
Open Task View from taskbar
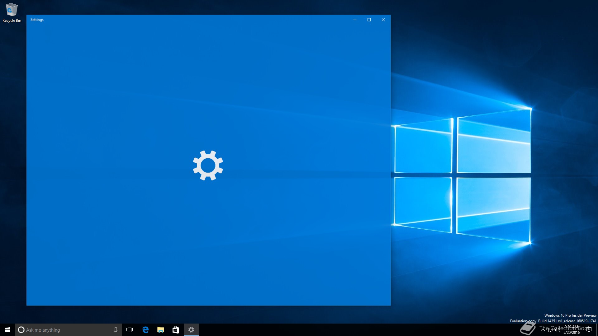pos(130,330)
